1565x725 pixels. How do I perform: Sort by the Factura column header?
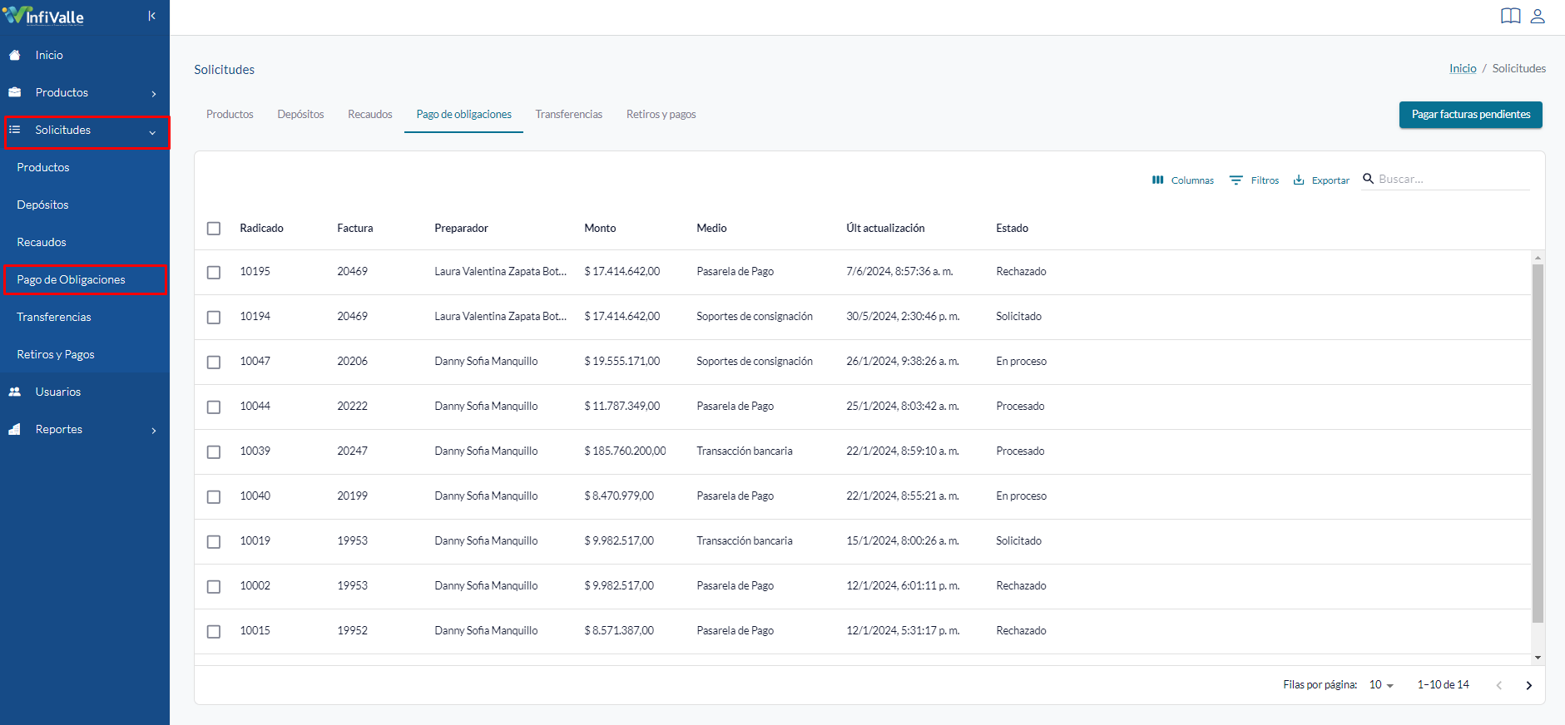(355, 228)
